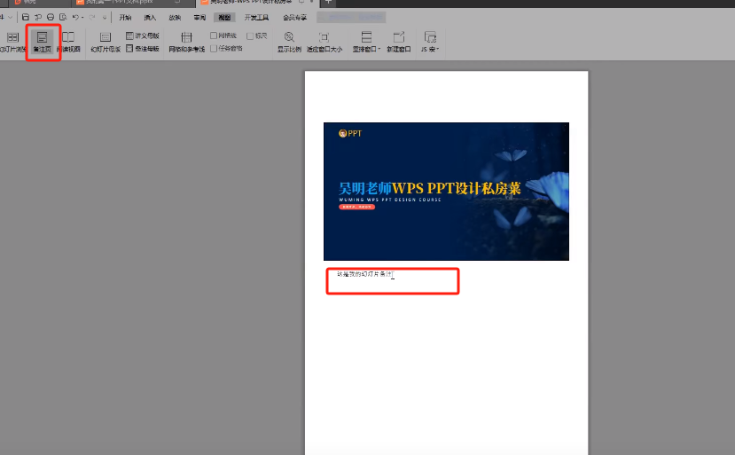Open the Member Exclusive tab (会员专享)
The image size is (735, 455).
point(295,18)
